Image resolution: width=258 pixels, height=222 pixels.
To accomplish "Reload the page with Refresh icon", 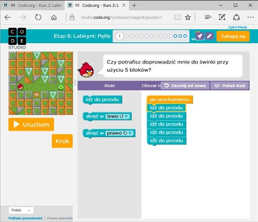I will (38, 17).
